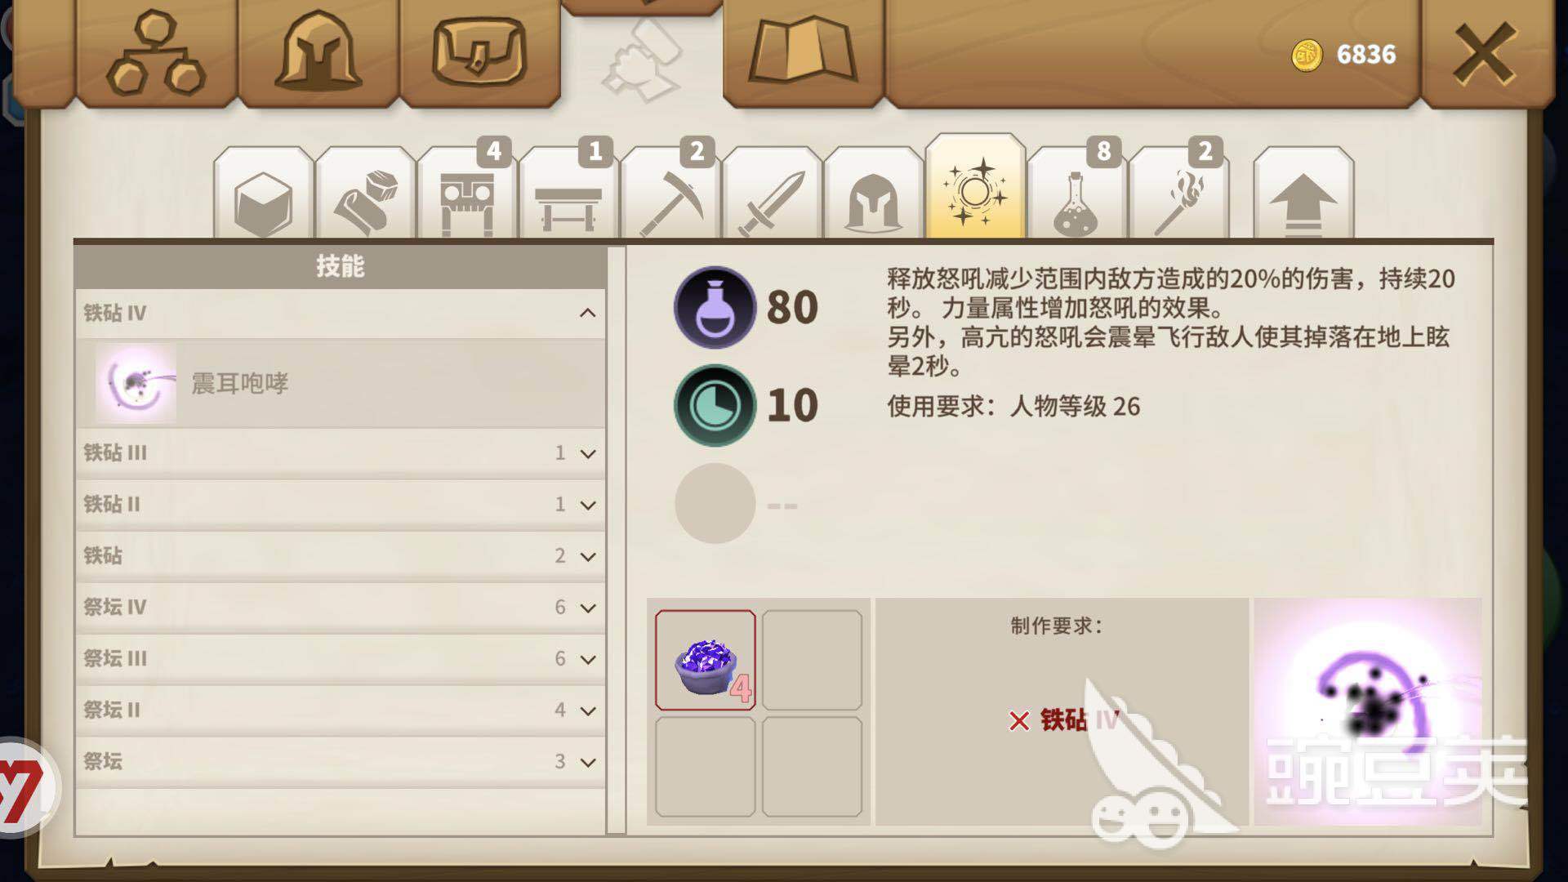This screenshot has width=1568, height=882.
Task: Select the workbench table category
Action: [568, 194]
